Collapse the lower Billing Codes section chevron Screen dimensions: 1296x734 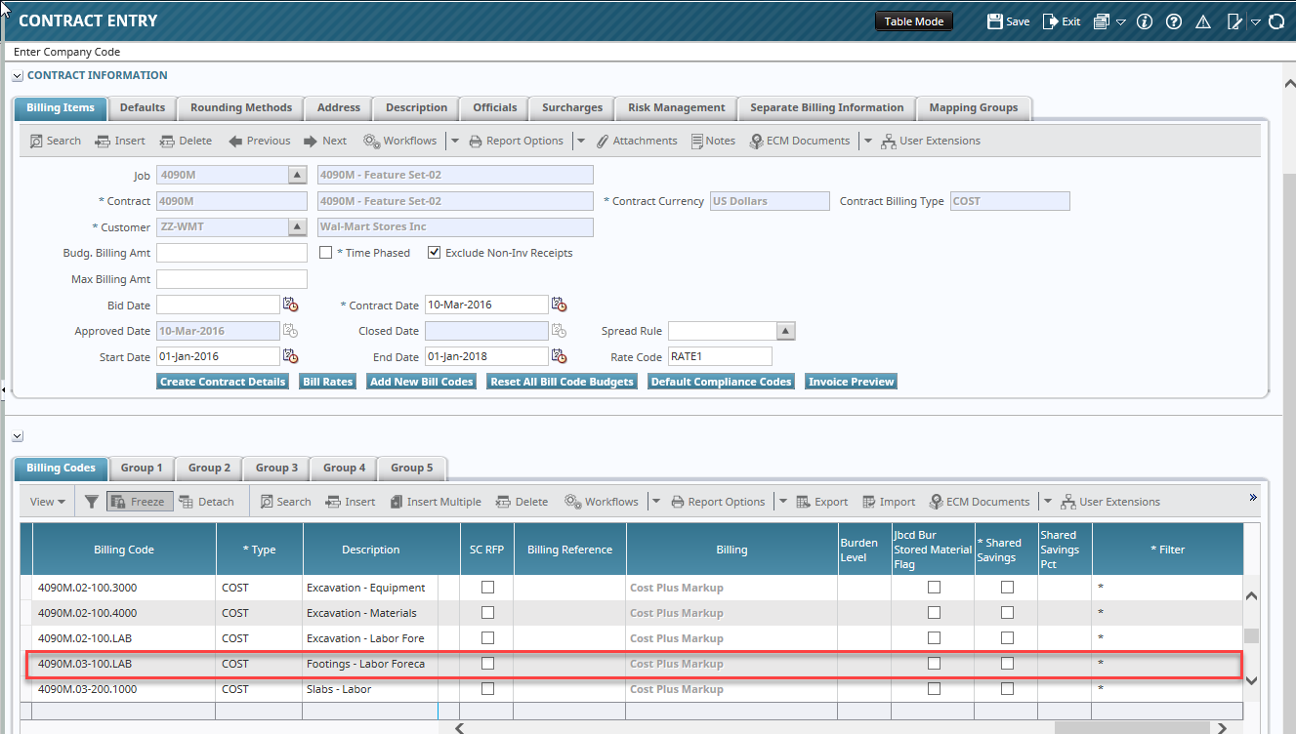17,436
